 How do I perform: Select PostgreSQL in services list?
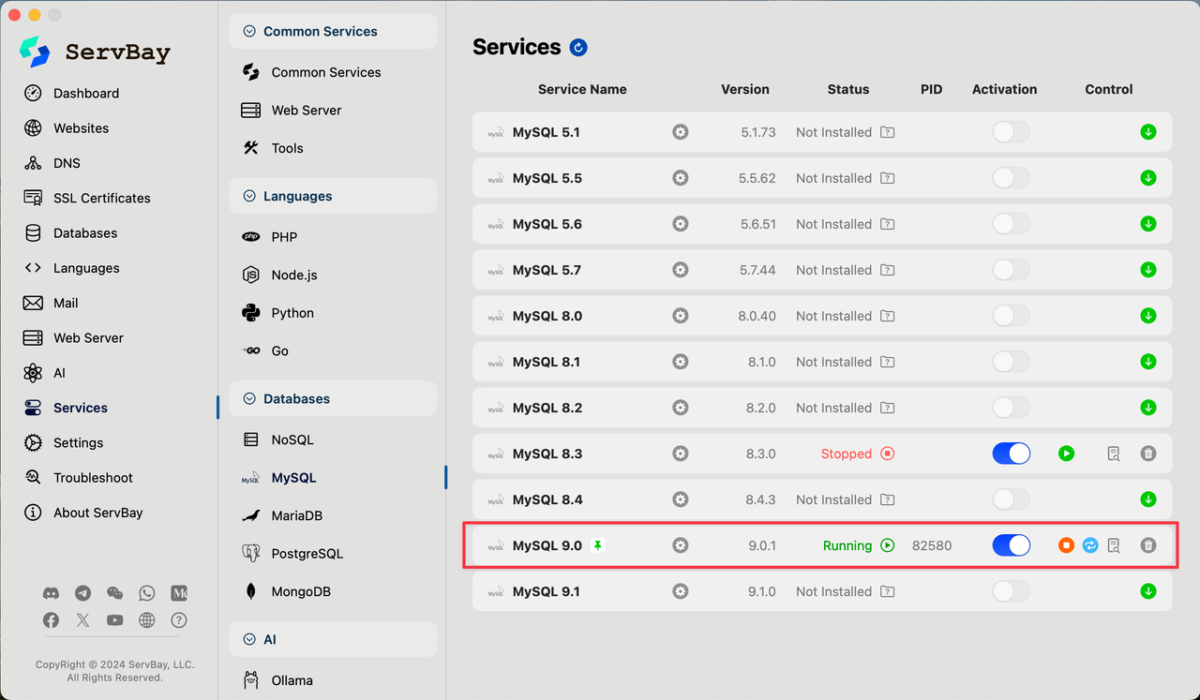coord(307,554)
